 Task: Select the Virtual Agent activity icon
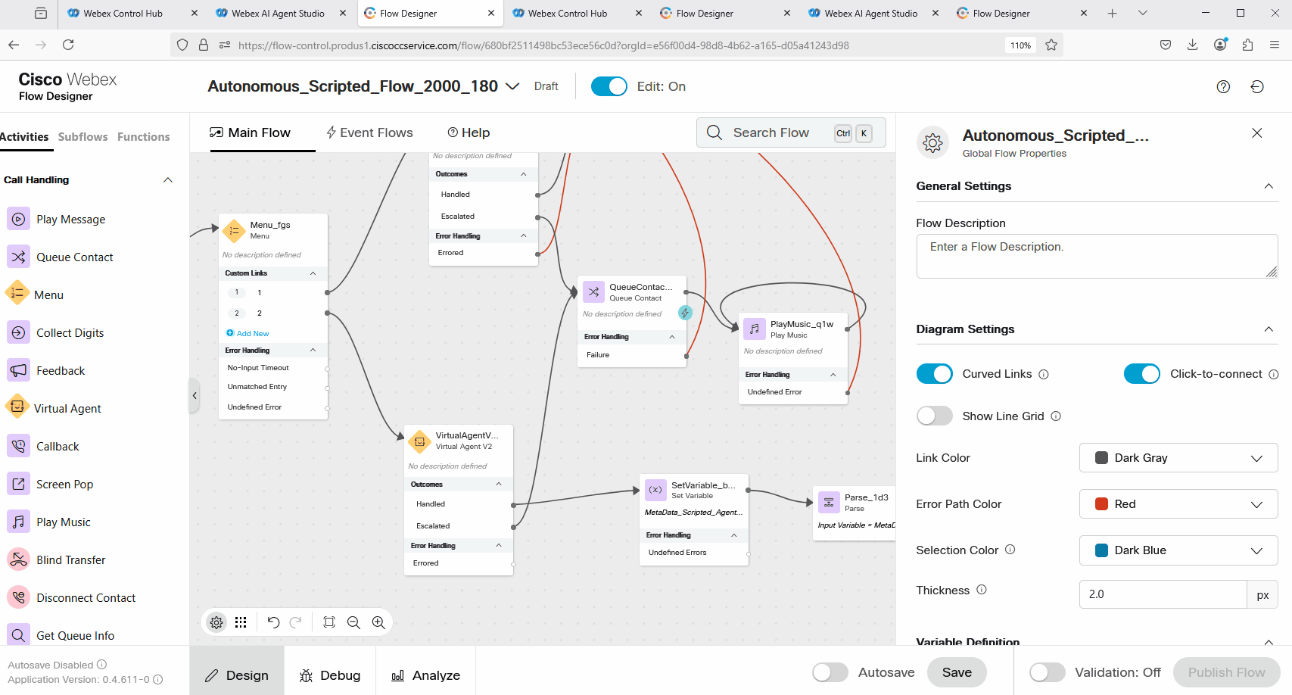(17, 408)
